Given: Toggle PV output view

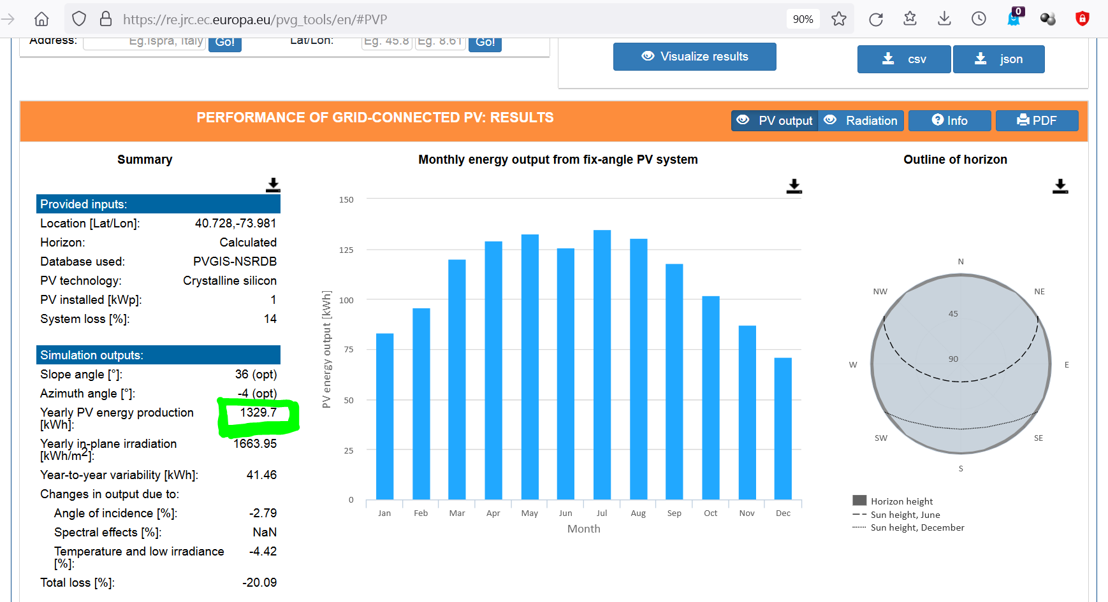Looking at the screenshot, I should 775,120.
